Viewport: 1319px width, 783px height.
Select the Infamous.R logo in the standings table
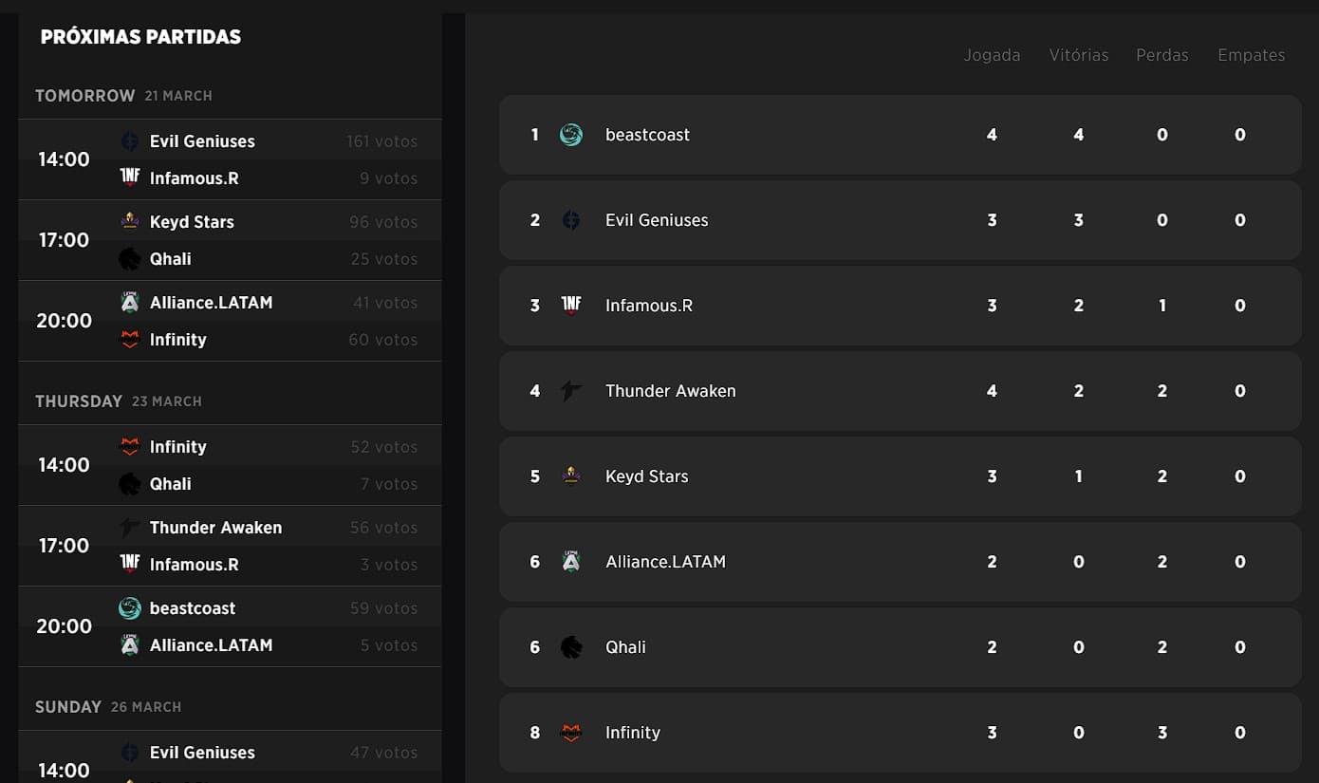pos(571,305)
